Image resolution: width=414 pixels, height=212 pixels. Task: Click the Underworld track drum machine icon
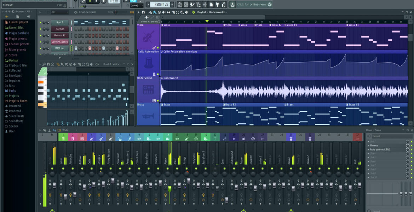coord(148,90)
